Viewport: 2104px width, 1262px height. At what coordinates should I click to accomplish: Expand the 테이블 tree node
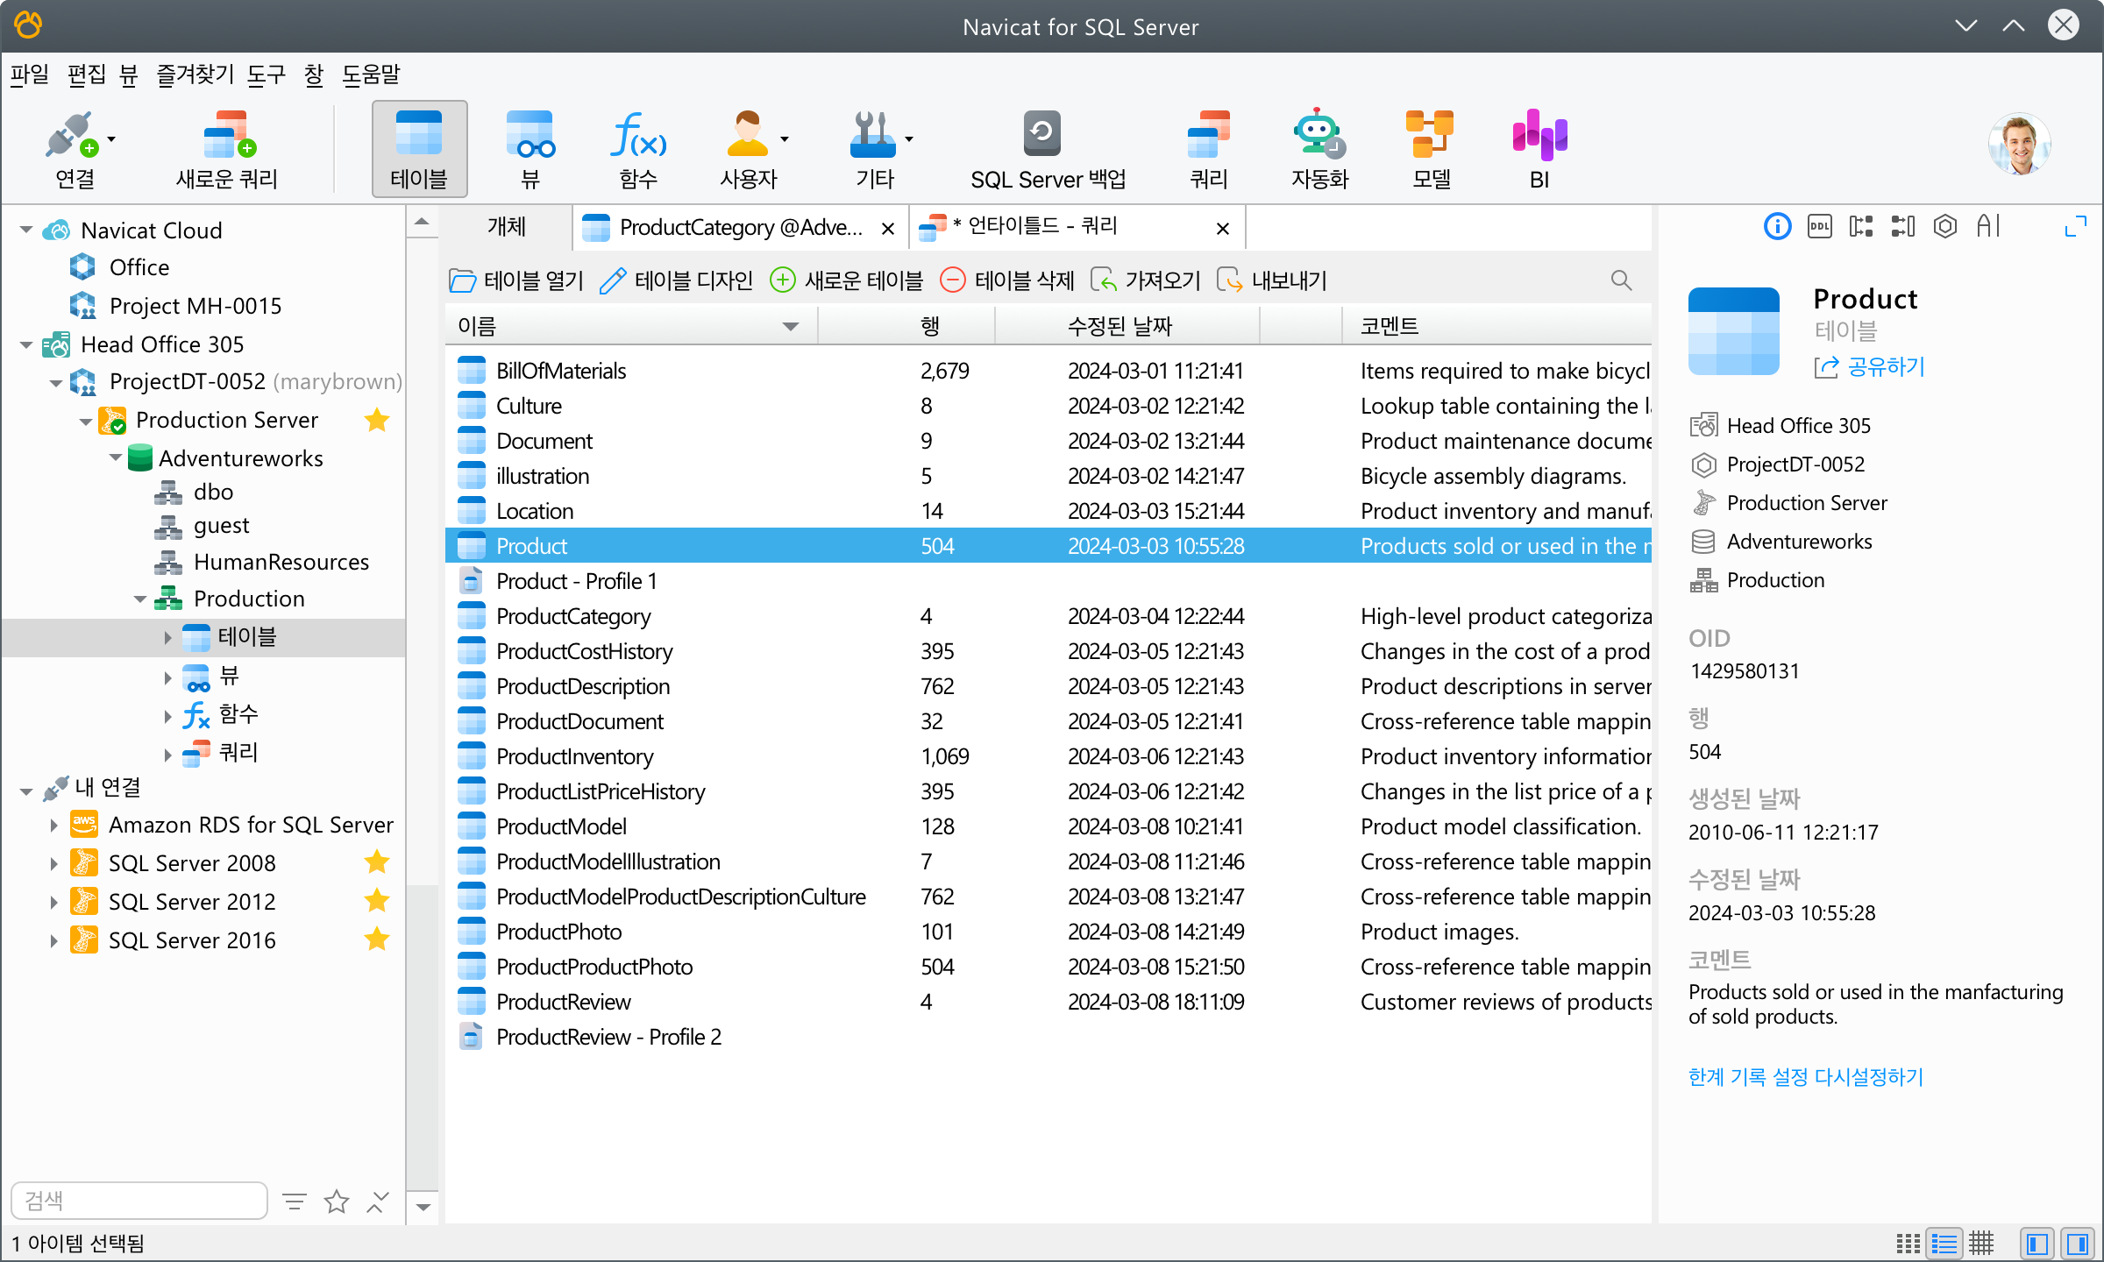(x=167, y=638)
